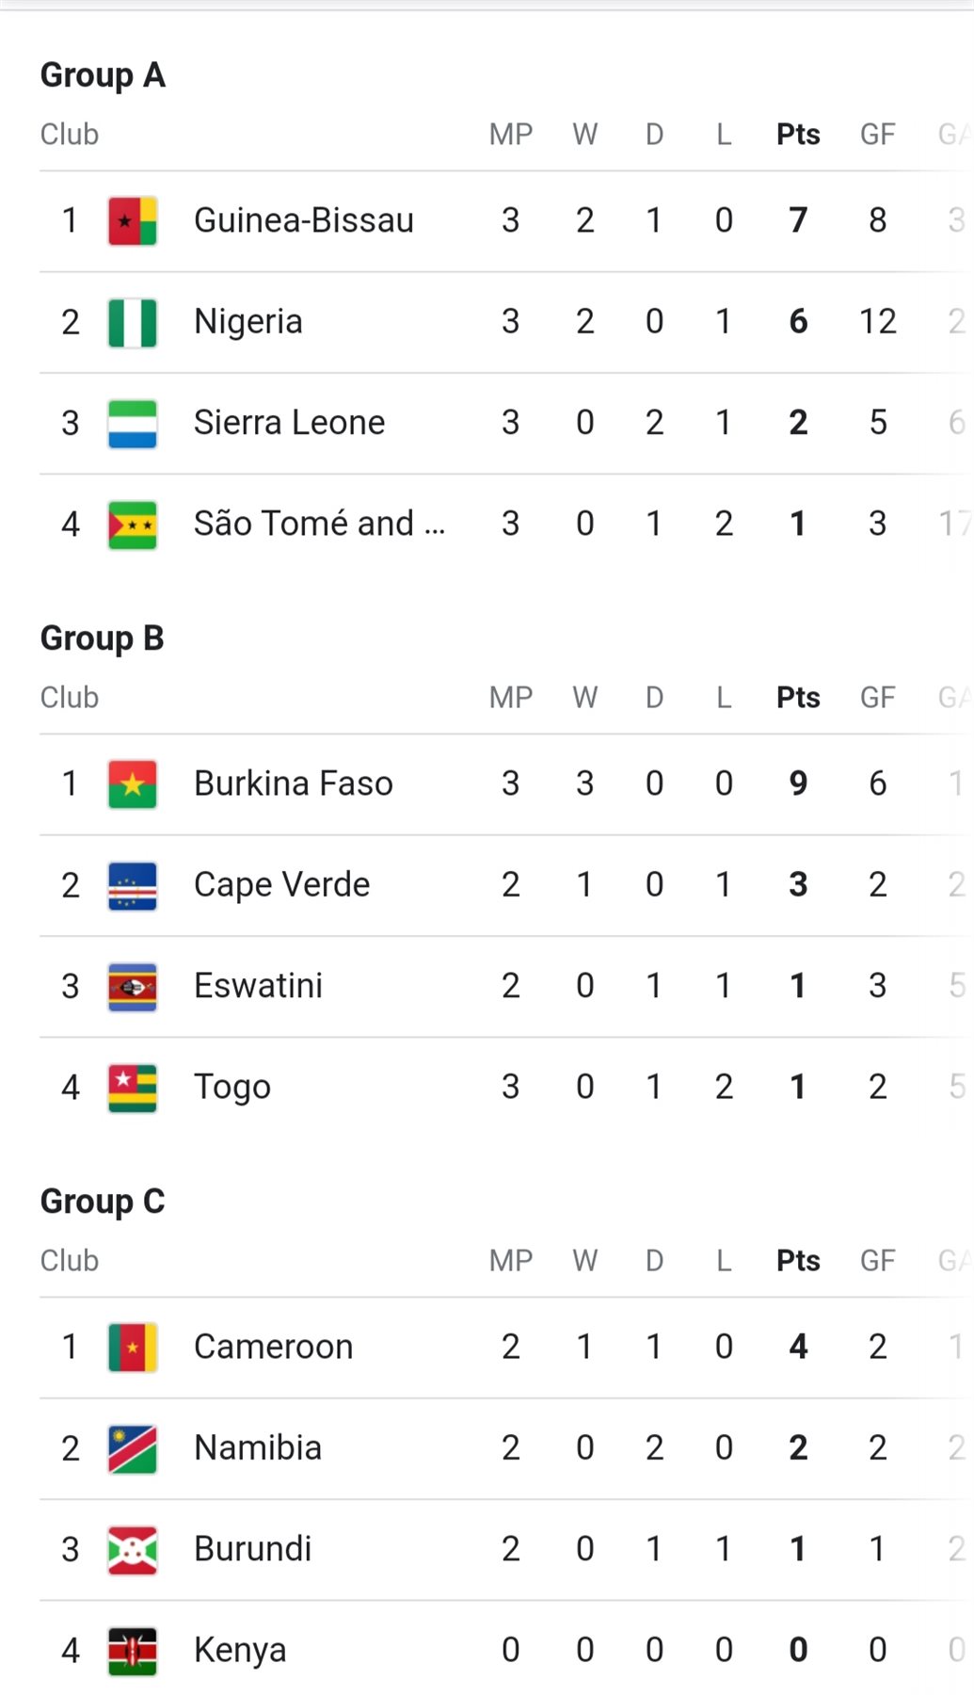The height and width of the screenshot is (1695, 974).
Task: Click the GF column header in Group B
Action: click(877, 698)
